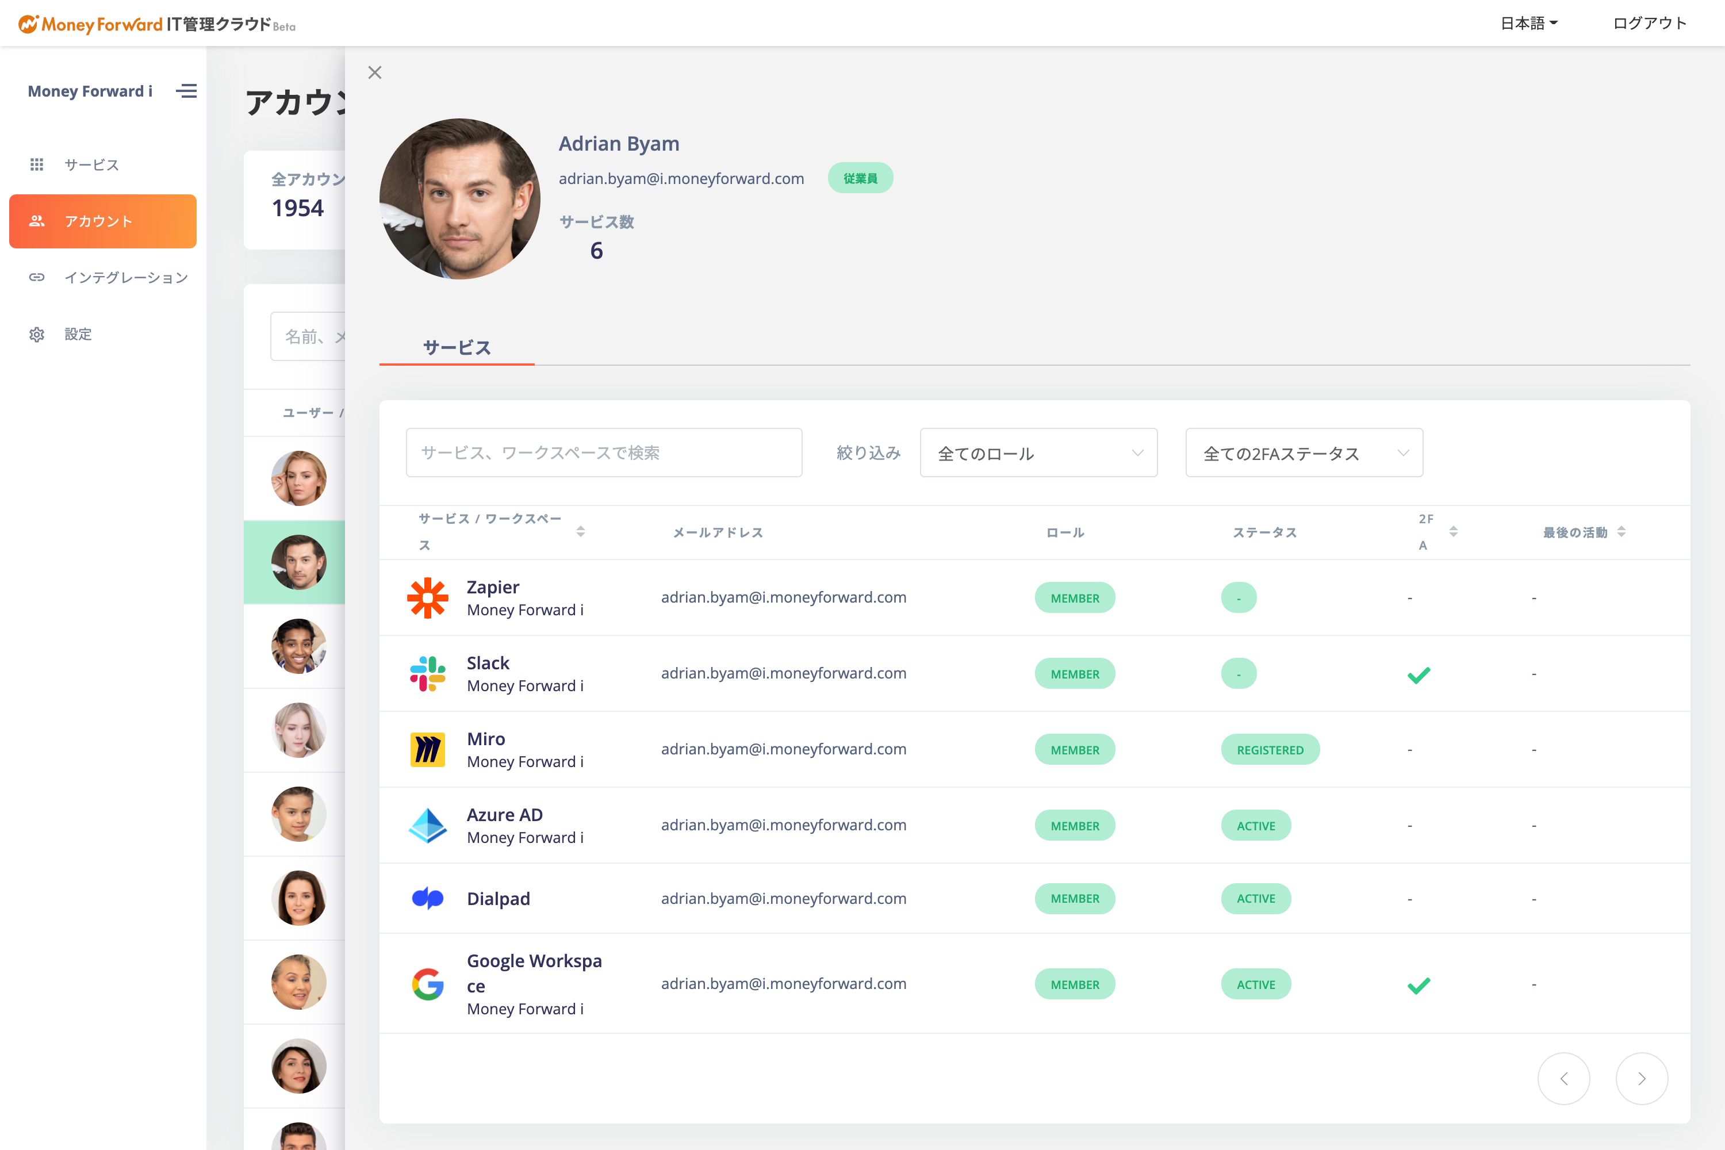Click the Dialpad logo icon

(x=428, y=898)
